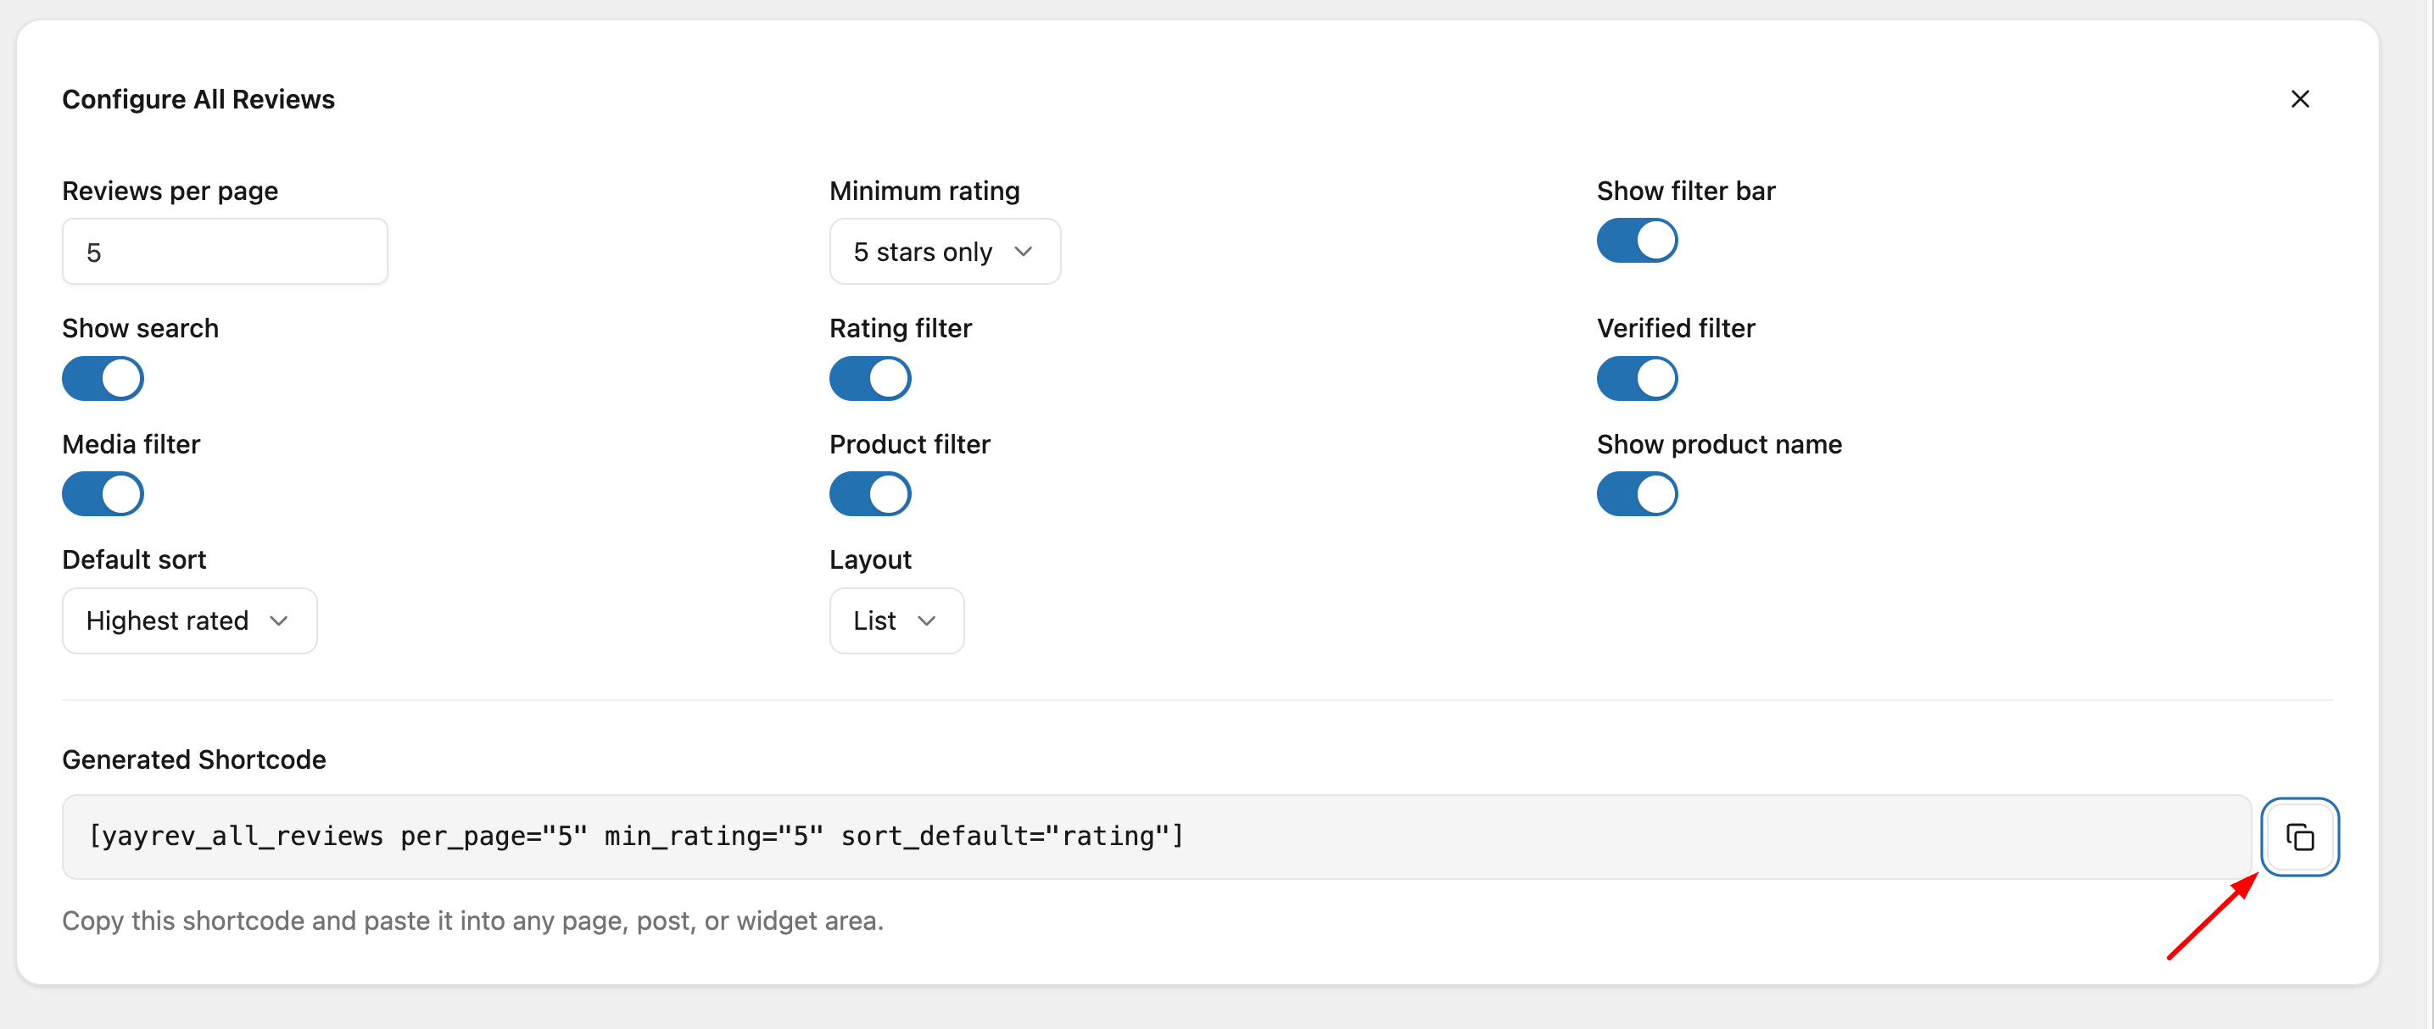Image resolution: width=2434 pixels, height=1029 pixels.
Task: Click the Generated Shortcode heading
Action: tap(193, 760)
